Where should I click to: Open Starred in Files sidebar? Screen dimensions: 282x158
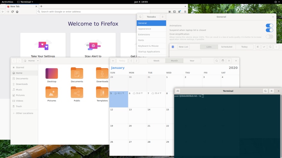click(x=24, y=68)
